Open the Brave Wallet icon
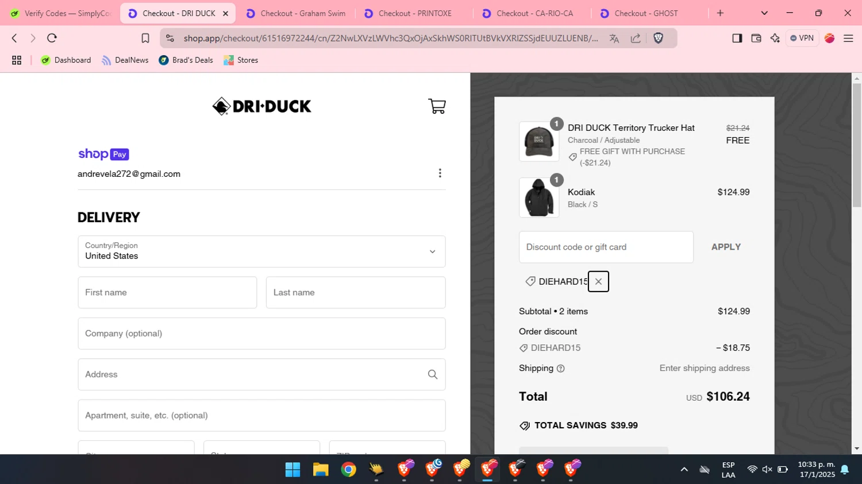Screen dimensions: 862x484 pos(756,38)
